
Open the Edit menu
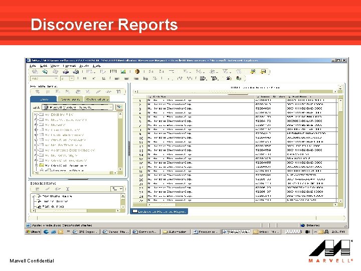tap(43, 66)
